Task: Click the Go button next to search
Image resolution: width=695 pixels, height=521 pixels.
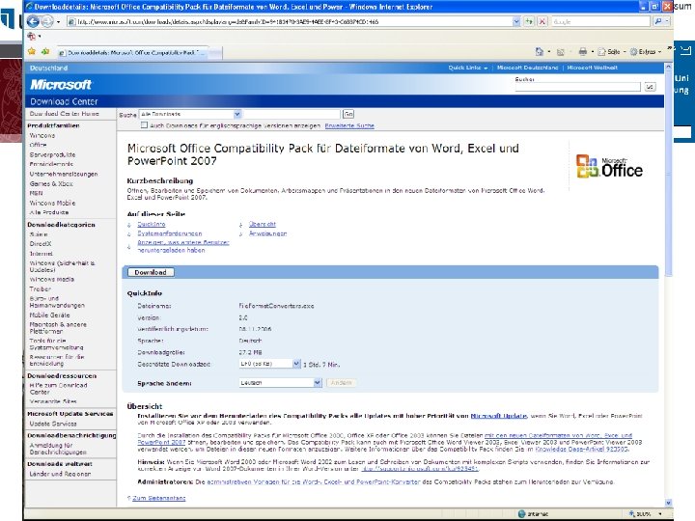Action: coord(348,114)
